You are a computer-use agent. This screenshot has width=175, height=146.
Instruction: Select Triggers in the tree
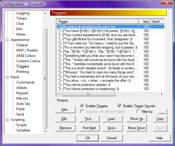(x=23, y=66)
